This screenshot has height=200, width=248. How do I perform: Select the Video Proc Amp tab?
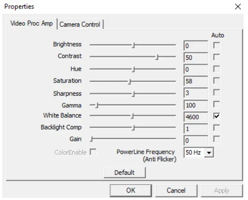pyautogui.click(x=32, y=24)
